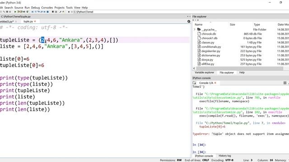The image size is (289, 162).
Task: Select conditionals.py in File explorer
Action: pos(211,47)
